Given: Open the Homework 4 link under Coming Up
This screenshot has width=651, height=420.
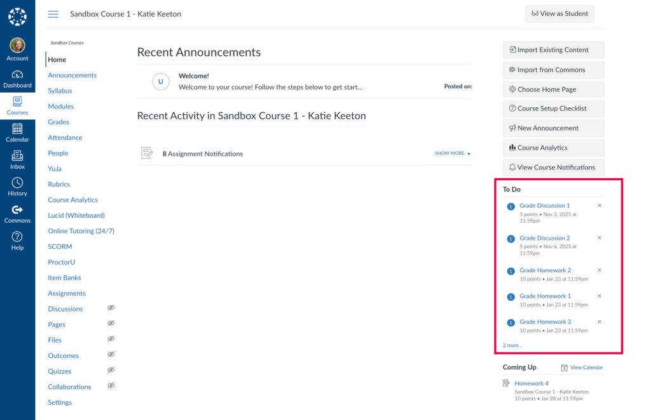Looking at the screenshot, I should (x=531, y=383).
